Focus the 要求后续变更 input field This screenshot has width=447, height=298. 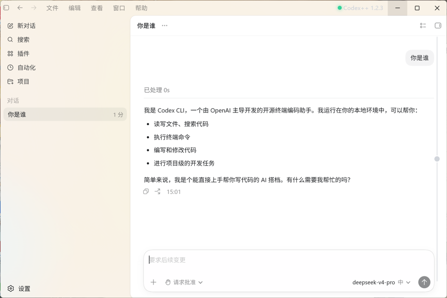point(288,260)
